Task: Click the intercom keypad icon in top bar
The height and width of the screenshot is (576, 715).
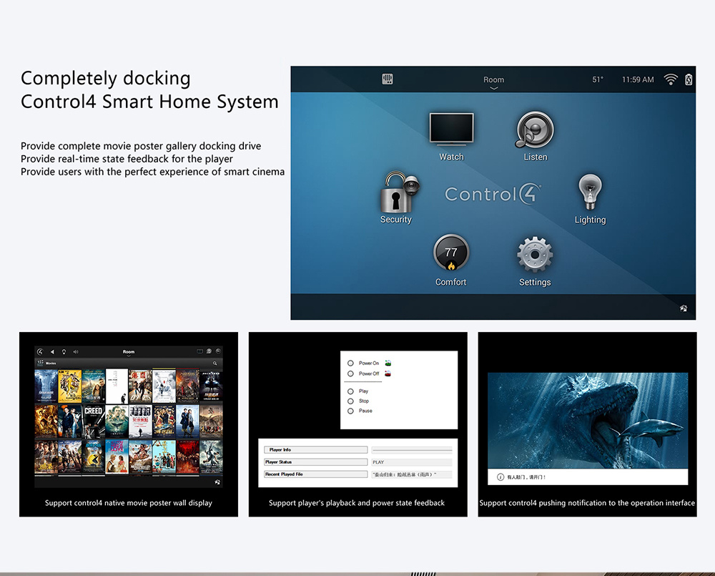Action: click(388, 79)
